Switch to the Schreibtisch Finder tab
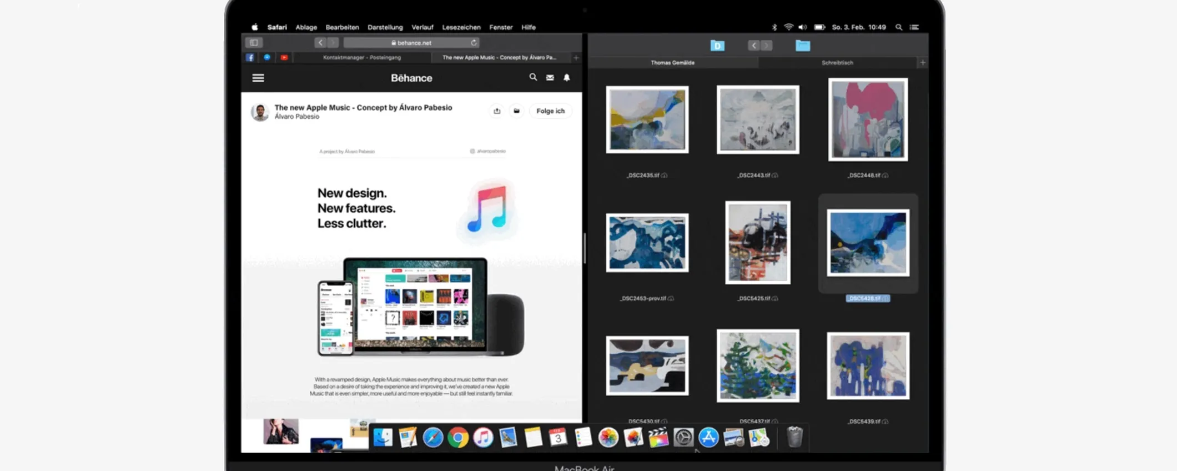Screen dimensions: 1177x471 pyautogui.click(x=837, y=63)
